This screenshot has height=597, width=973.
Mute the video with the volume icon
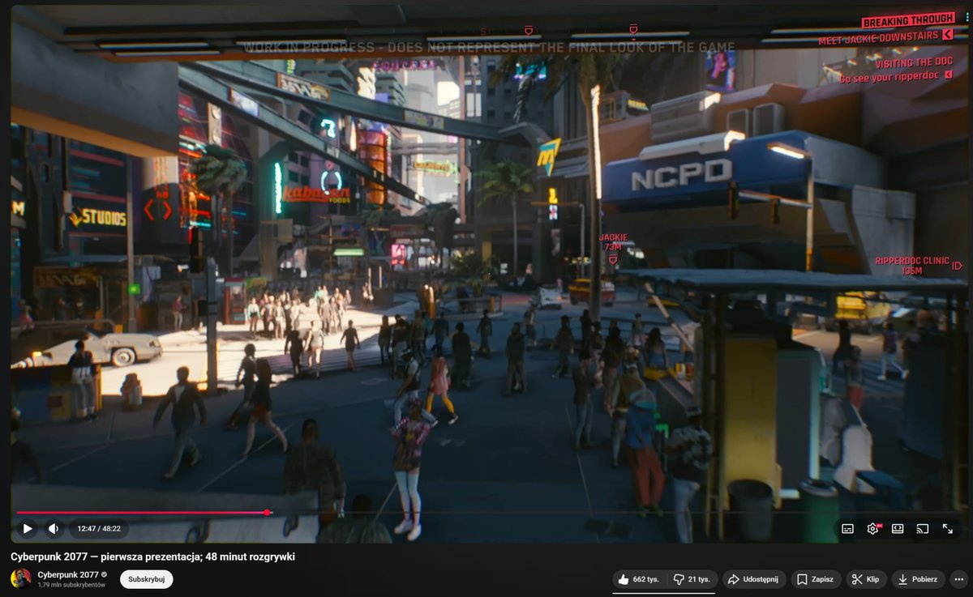click(54, 529)
